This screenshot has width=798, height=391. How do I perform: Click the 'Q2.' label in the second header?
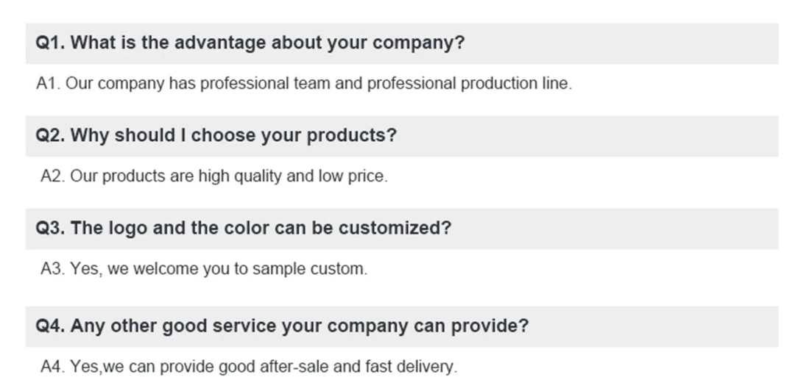coord(50,135)
